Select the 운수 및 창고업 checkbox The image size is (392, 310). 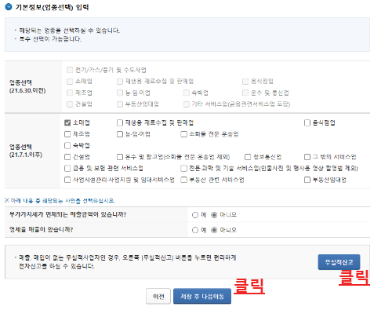point(120,157)
